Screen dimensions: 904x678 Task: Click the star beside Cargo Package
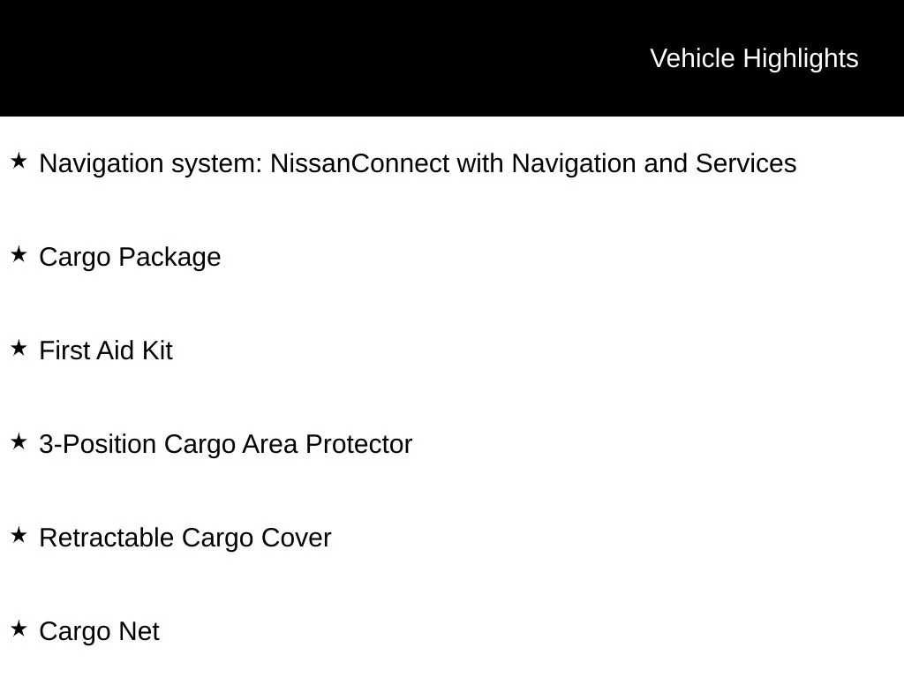tap(19, 254)
